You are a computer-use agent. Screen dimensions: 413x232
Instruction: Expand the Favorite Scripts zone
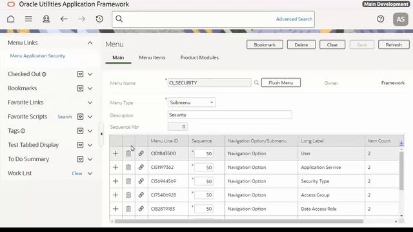(90, 117)
